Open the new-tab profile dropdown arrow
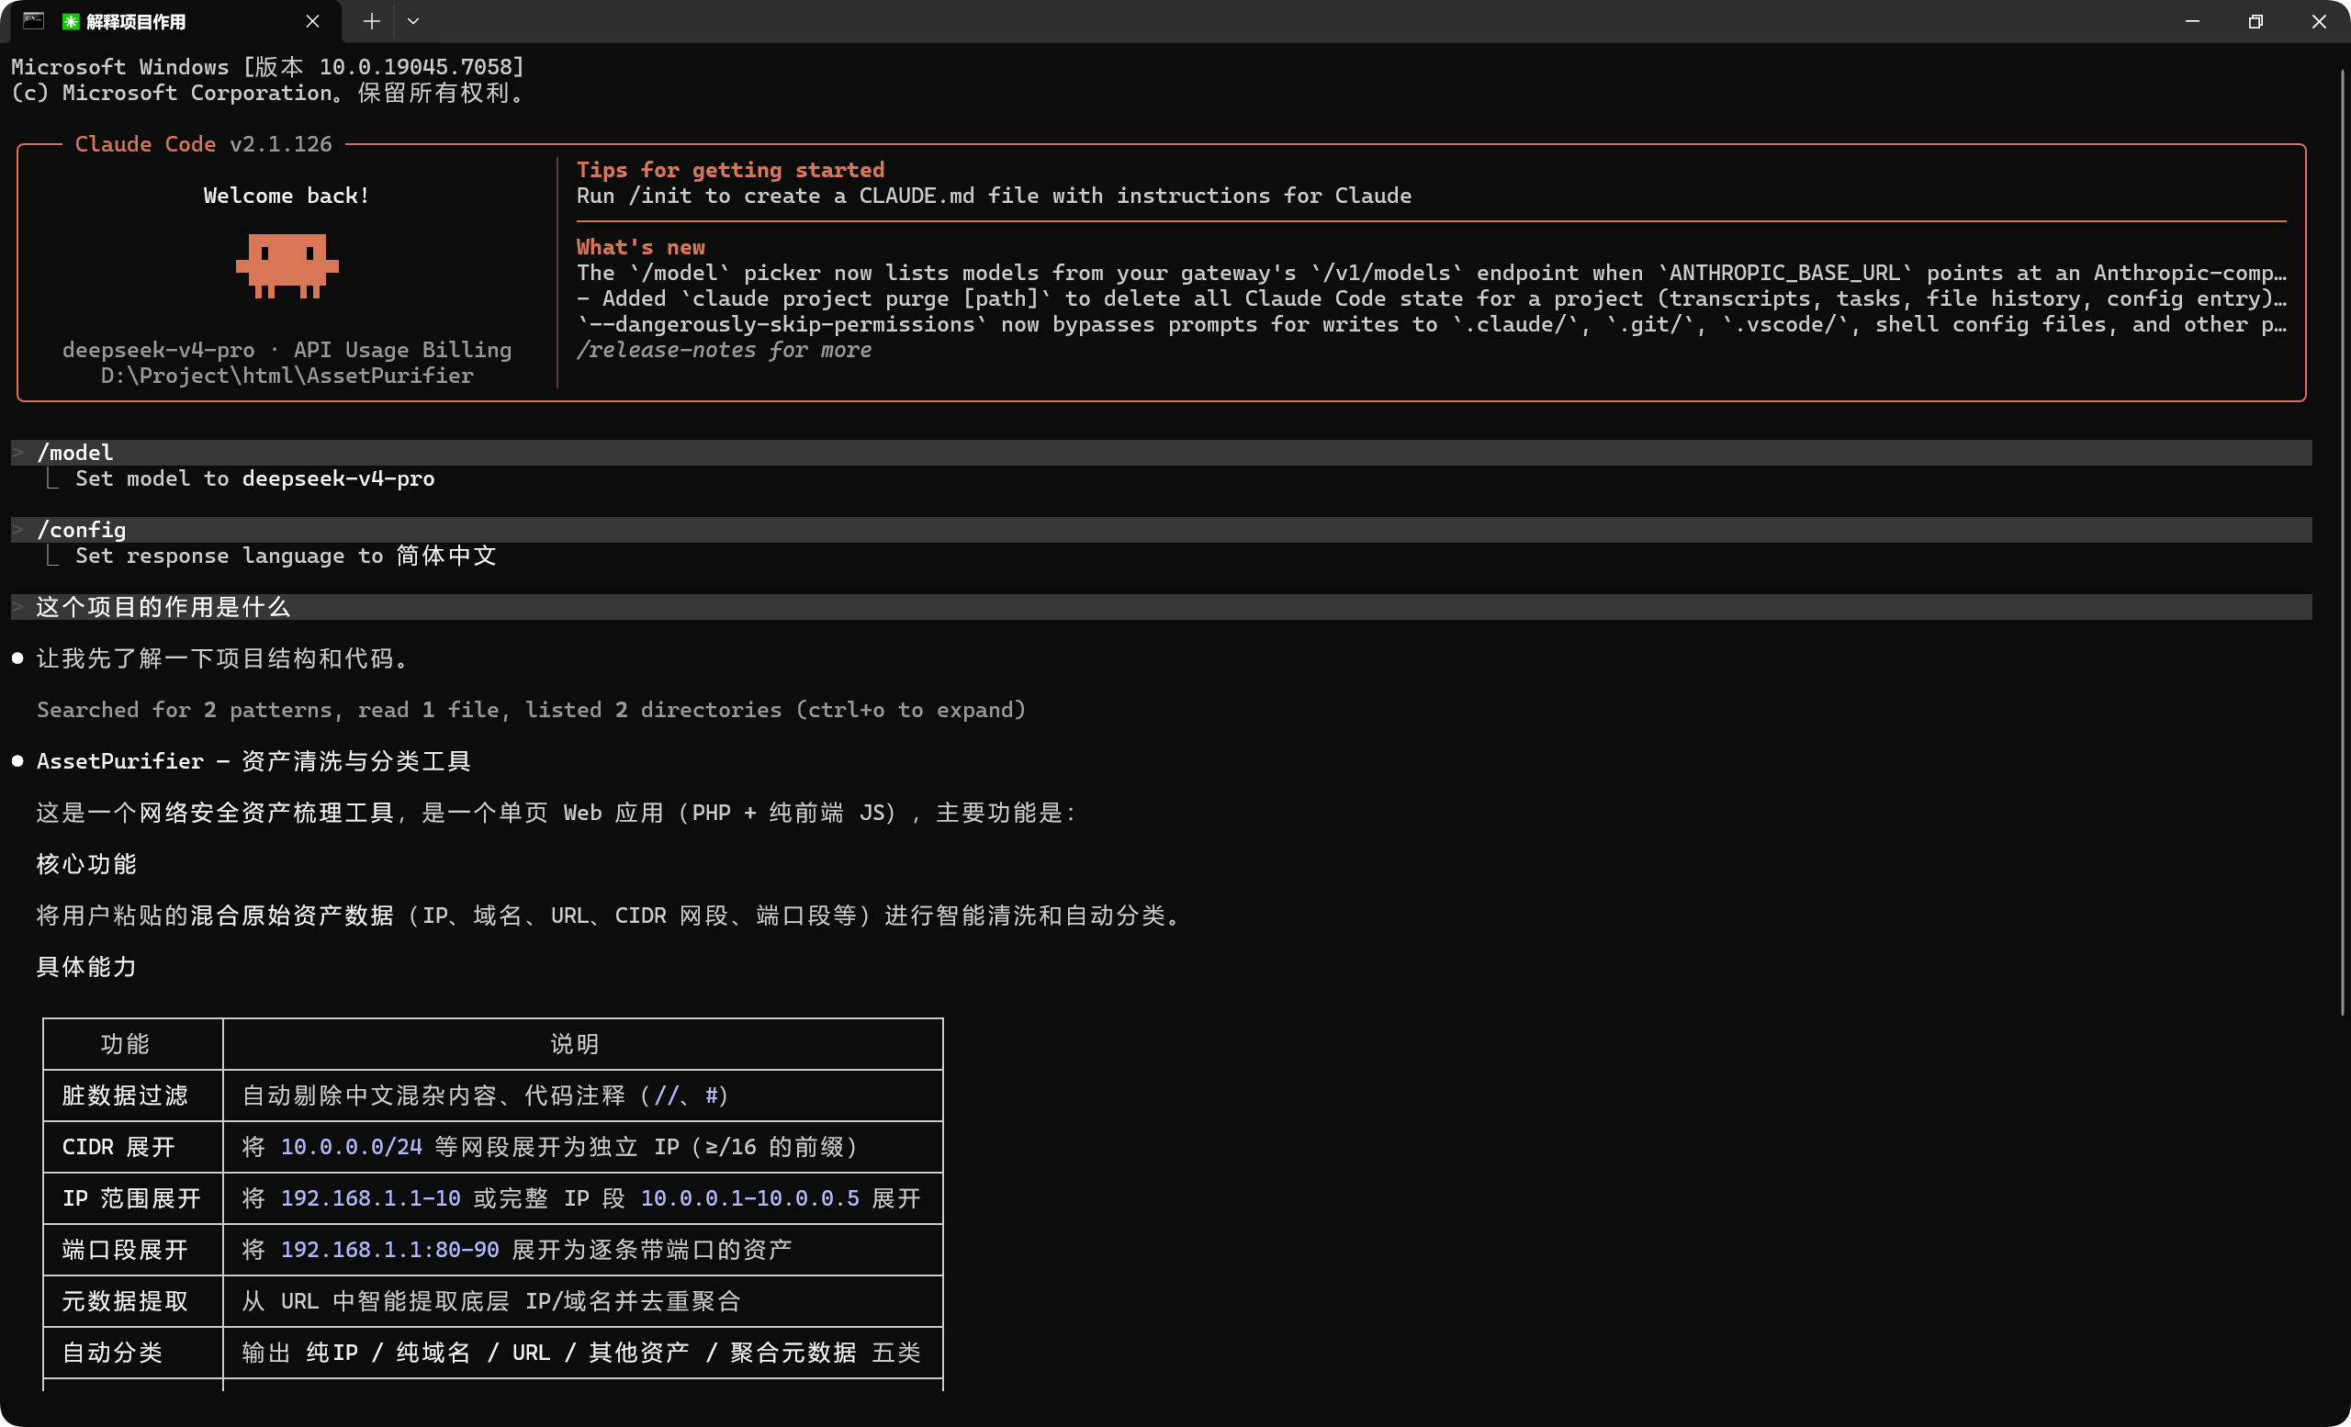This screenshot has height=1427, width=2351. [x=413, y=21]
